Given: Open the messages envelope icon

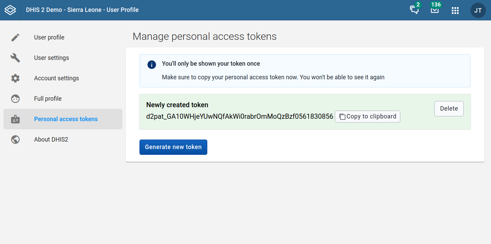Looking at the screenshot, I should [x=434, y=10].
